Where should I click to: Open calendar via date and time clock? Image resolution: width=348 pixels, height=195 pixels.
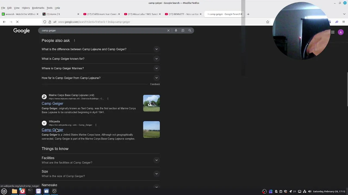coord(329,191)
